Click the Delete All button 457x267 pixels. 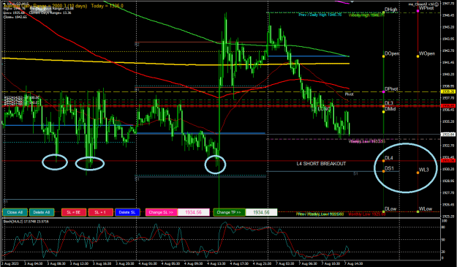click(x=42, y=212)
